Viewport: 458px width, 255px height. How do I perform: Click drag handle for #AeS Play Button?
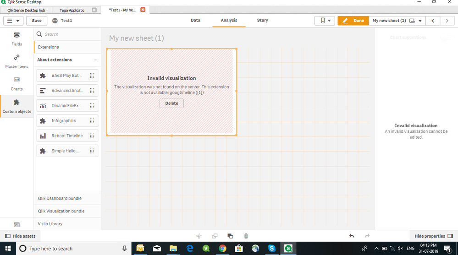pyautogui.click(x=92, y=76)
